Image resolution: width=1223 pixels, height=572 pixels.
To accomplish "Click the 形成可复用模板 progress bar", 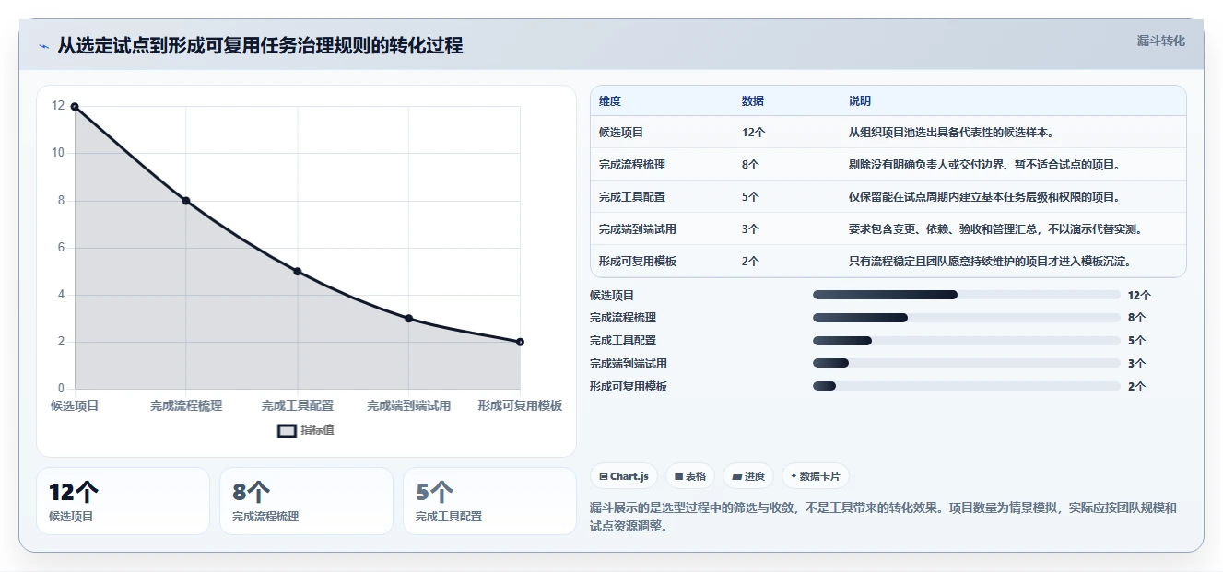I will 966,387.
